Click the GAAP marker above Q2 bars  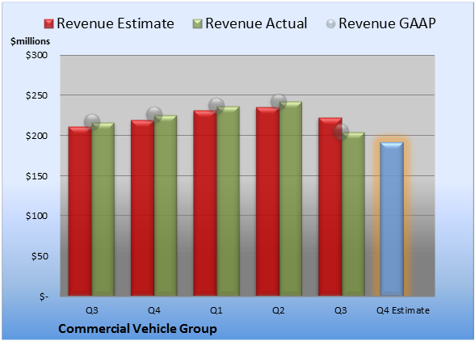pos(279,101)
